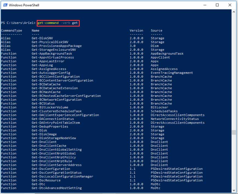Click the Get-DnsClientNrptRule entry
Screen dimensions: 238x194
point(52,161)
